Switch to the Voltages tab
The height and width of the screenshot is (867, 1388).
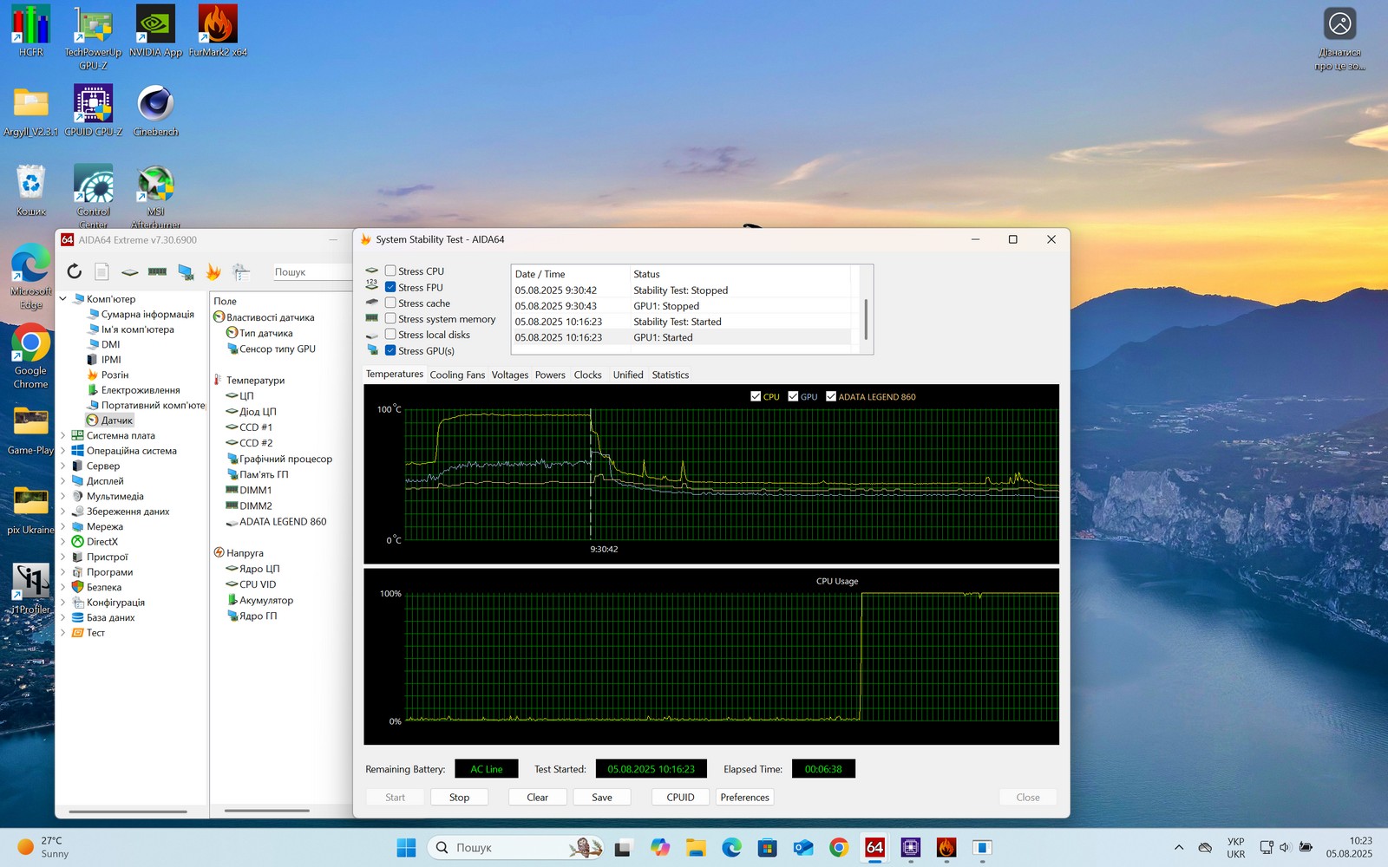[x=510, y=375]
